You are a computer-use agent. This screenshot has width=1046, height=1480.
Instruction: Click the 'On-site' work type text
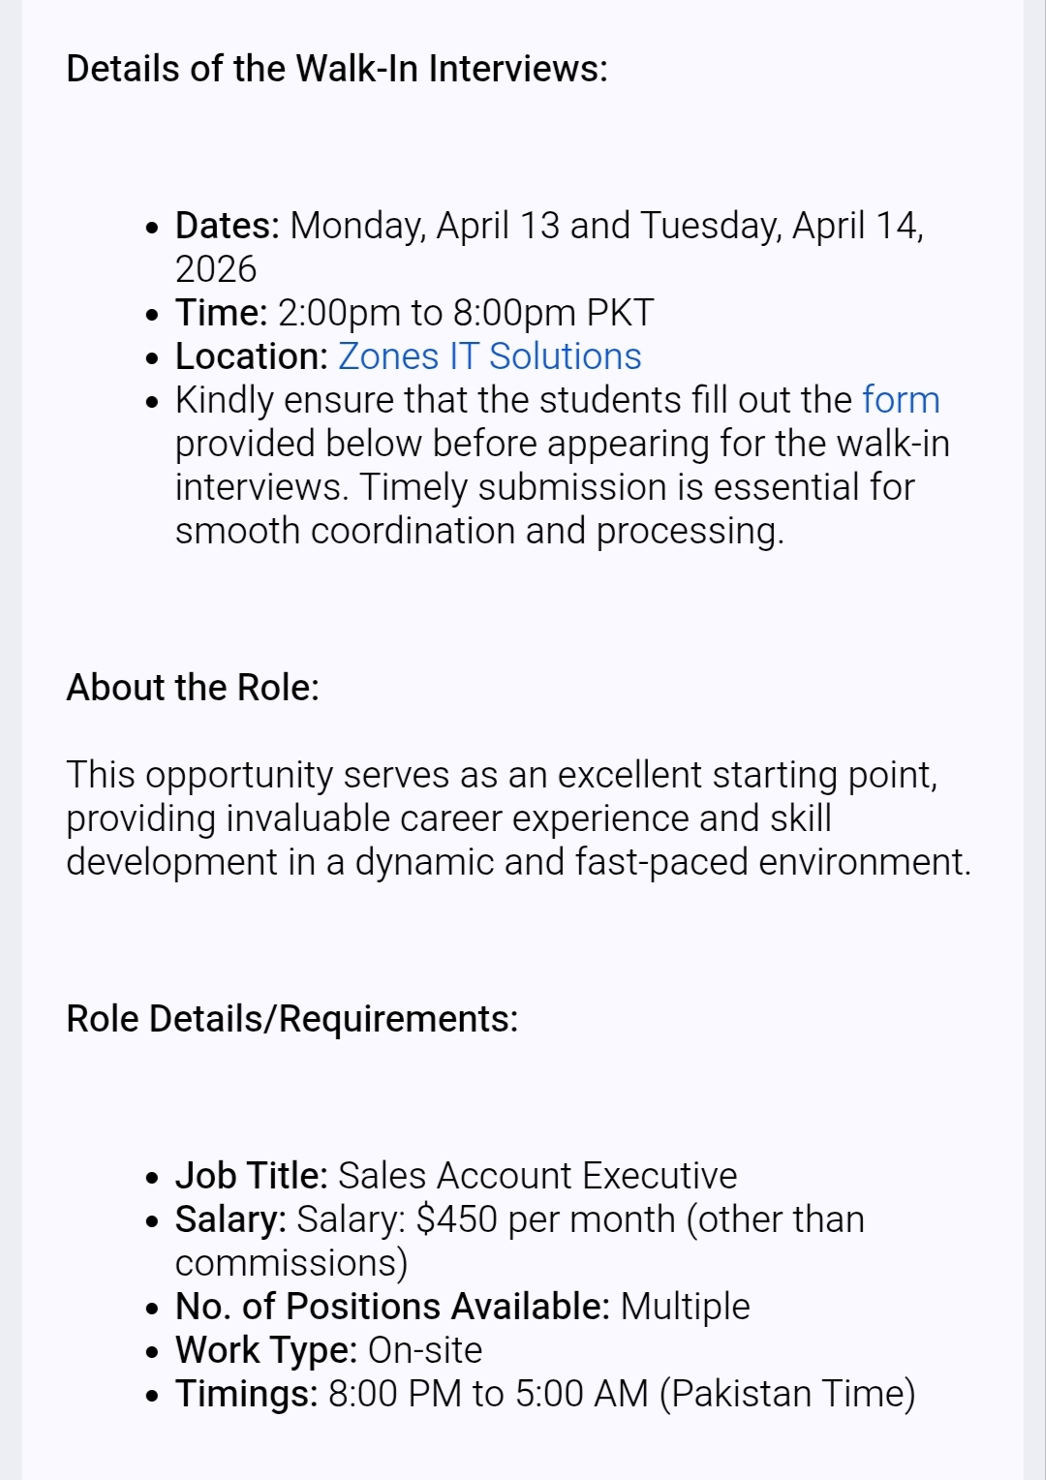(425, 1350)
